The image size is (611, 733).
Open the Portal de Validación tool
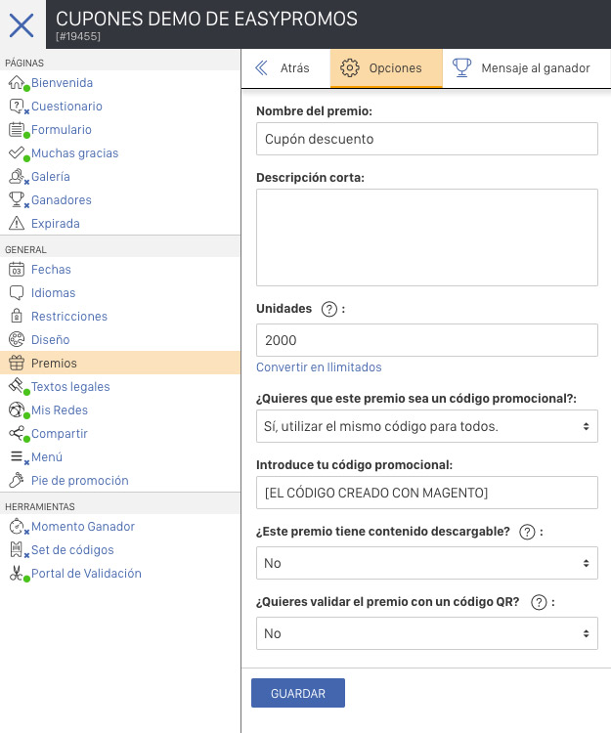coord(86,573)
